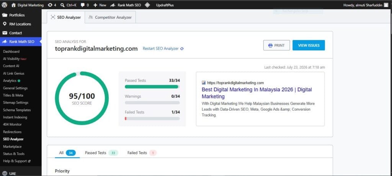
Task: Click the plus New icon
Action: pyautogui.click(x=95, y=5)
